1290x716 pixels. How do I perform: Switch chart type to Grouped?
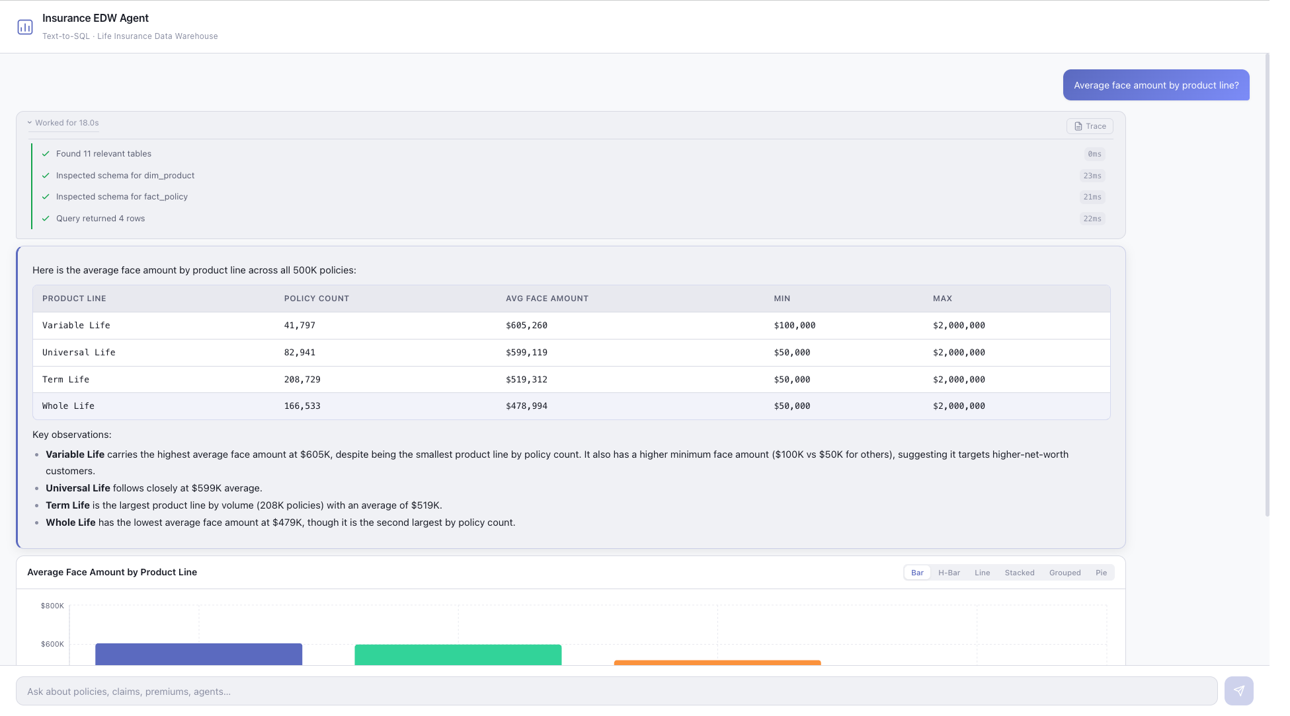[x=1065, y=573]
